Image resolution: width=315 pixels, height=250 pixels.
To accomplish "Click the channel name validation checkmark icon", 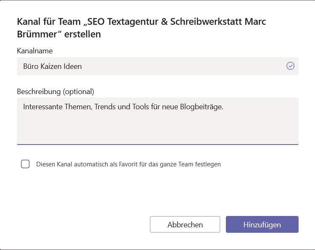I will (x=290, y=66).
